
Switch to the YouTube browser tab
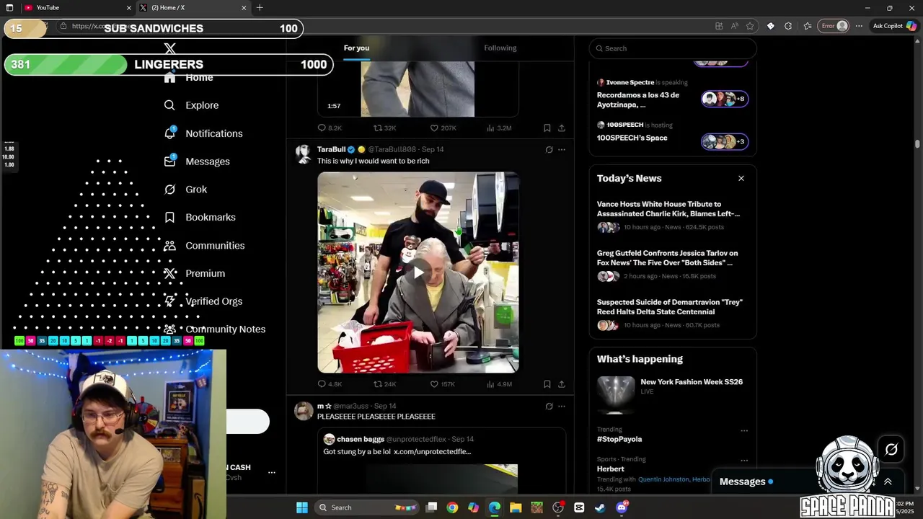click(78, 8)
